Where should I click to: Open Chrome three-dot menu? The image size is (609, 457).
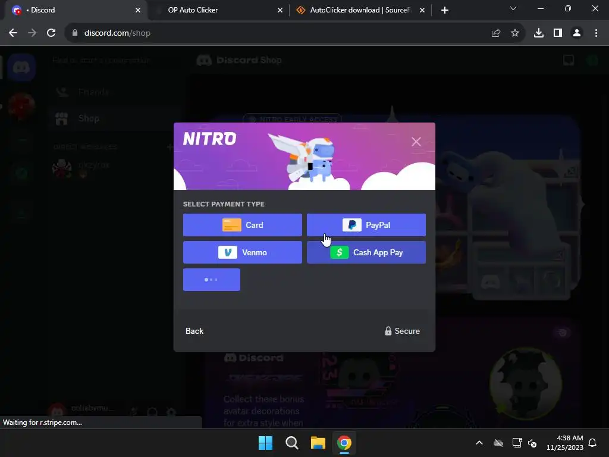click(596, 33)
